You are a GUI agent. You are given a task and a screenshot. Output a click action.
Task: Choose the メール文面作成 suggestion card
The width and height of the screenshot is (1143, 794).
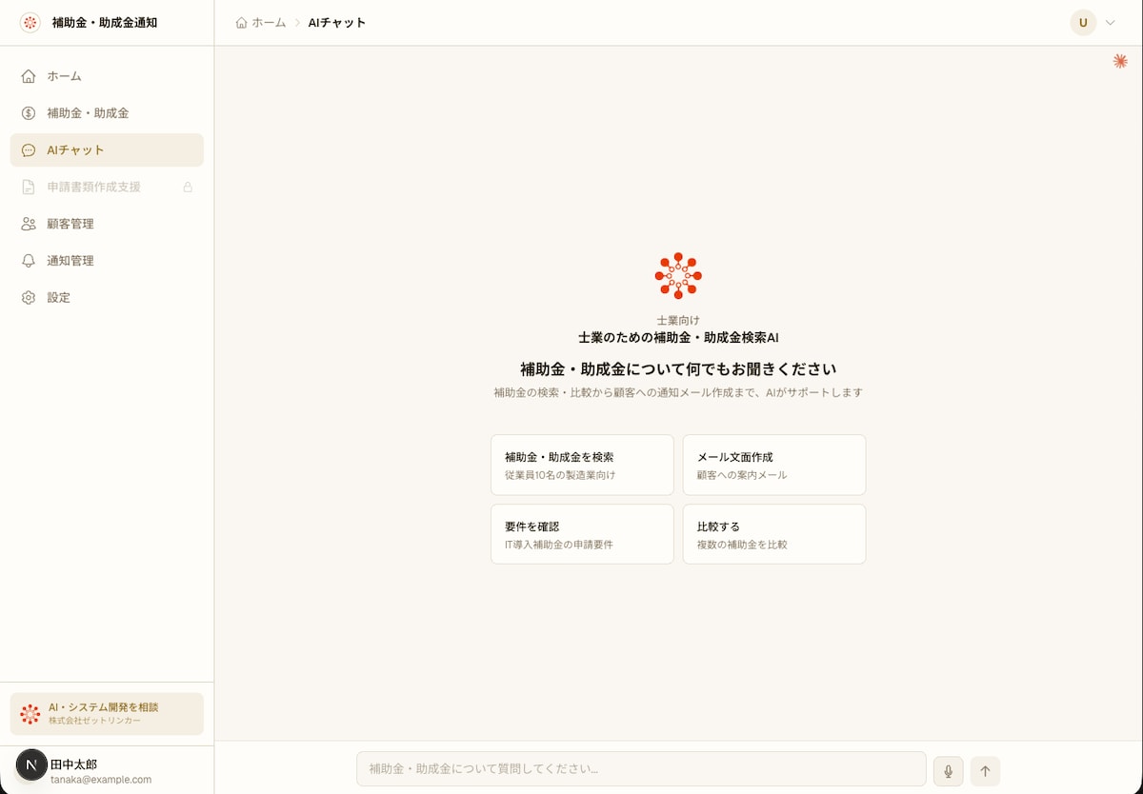pyautogui.click(x=774, y=466)
